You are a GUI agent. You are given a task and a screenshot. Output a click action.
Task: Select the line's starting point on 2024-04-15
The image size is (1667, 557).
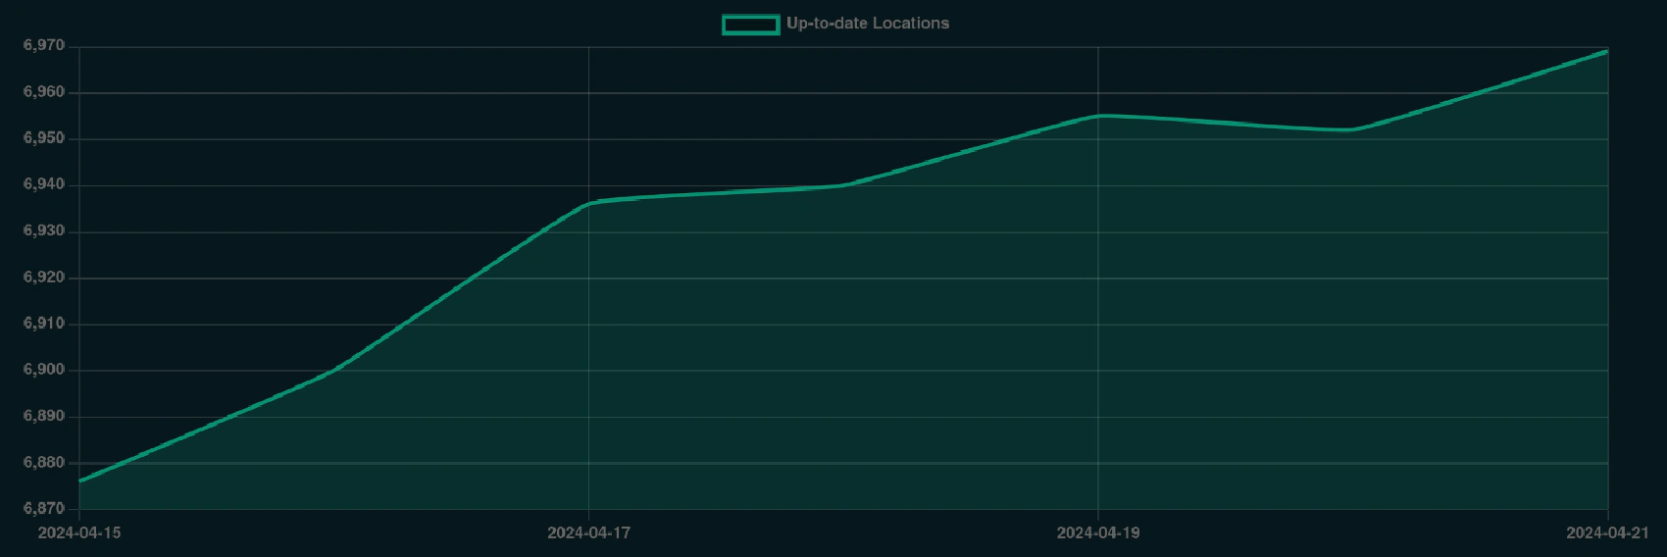(x=80, y=481)
